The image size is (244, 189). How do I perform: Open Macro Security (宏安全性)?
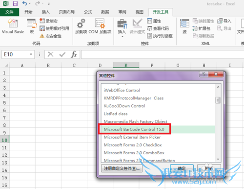point(50,36)
